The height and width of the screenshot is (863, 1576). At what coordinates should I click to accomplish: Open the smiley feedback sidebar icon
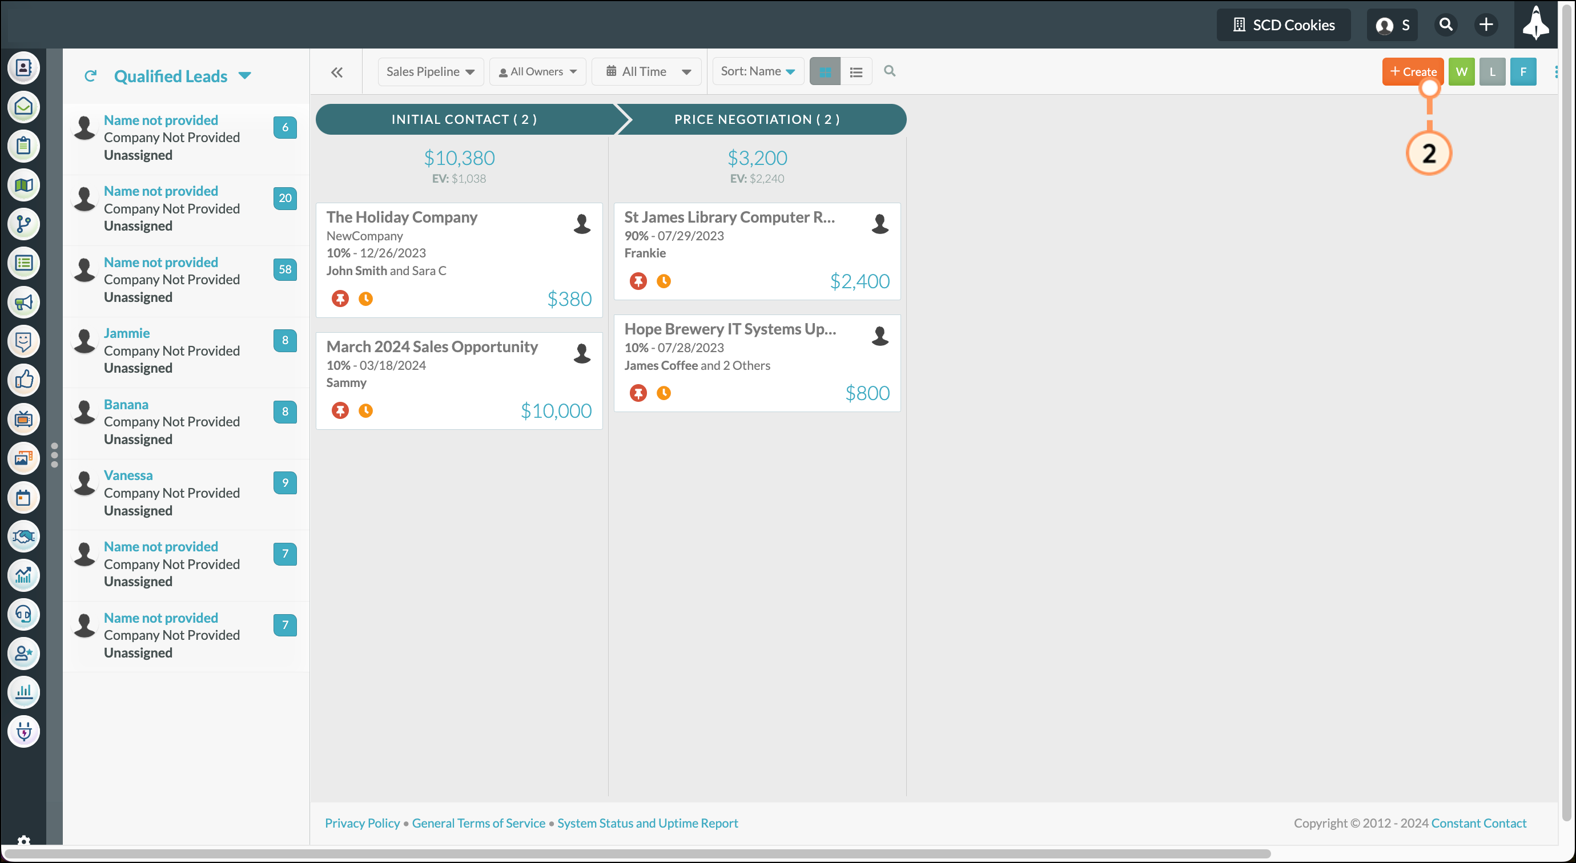23,341
